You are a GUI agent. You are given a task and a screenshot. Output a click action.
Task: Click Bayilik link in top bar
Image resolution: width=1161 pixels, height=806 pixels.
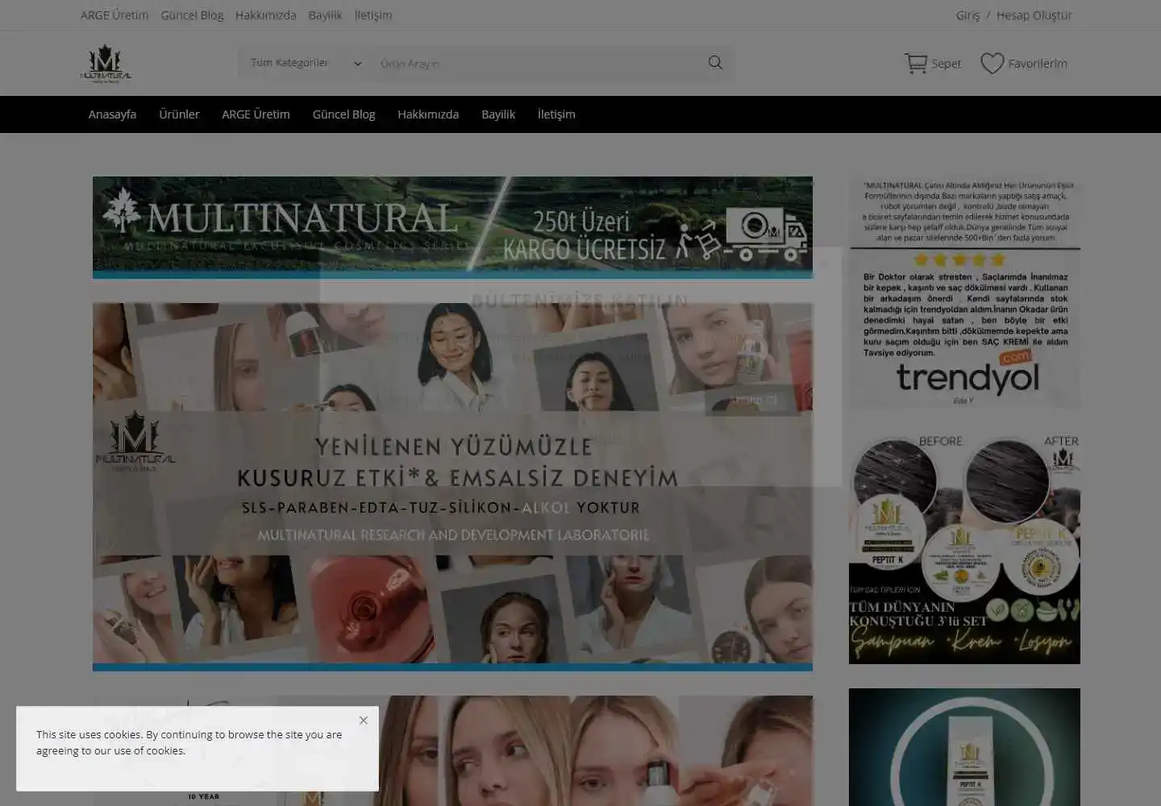pos(325,15)
